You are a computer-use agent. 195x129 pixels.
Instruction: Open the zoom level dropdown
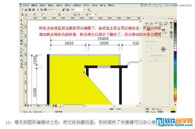pyautogui.click(x=84, y=10)
